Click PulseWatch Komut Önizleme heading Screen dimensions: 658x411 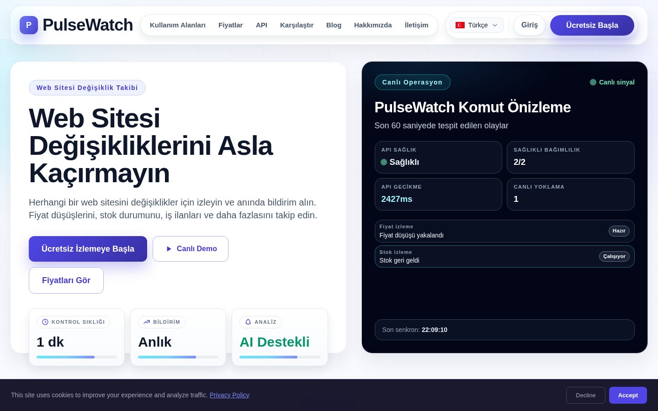click(x=472, y=107)
